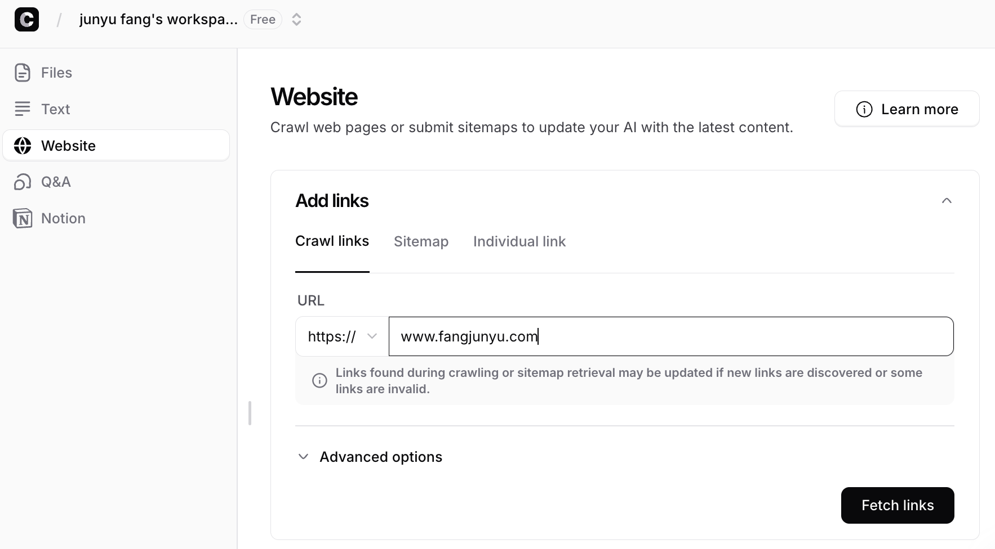The height and width of the screenshot is (549, 995).
Task: Click the URL field label
Action: point(311,300)
